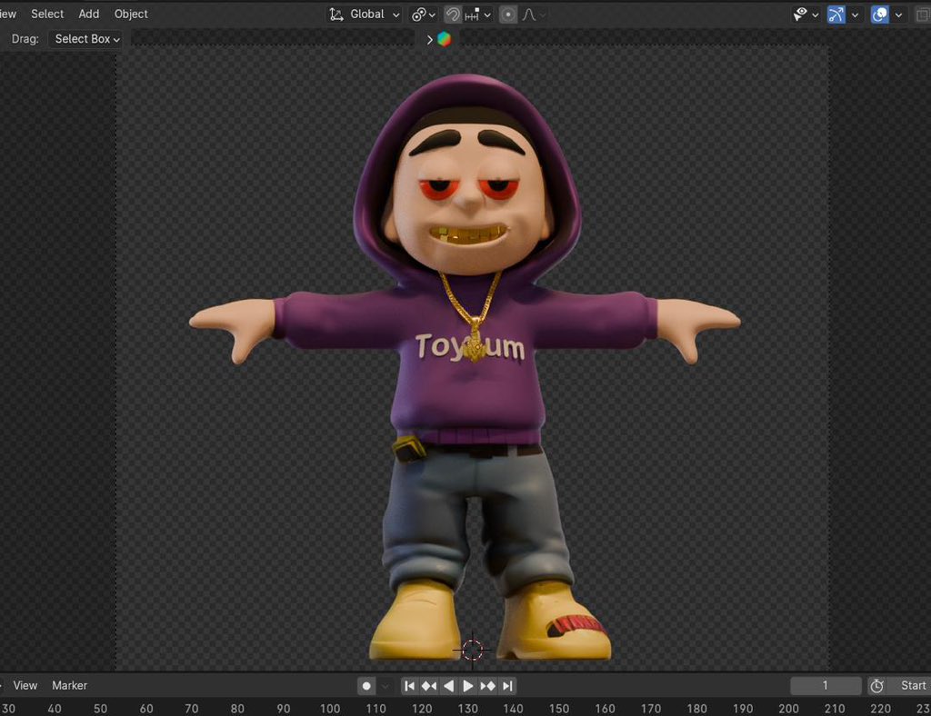Click the Toyum text on hoodie
Screen dimensions: 931x716
(470, 346)
